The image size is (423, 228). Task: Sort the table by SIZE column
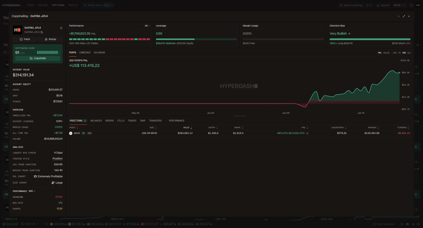click(153, 128)
